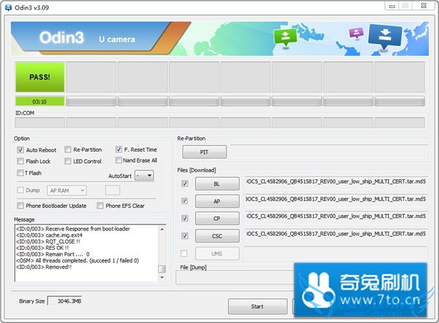
Task: Uncheck the CSC file checkbox
Action: coord(185,236)
